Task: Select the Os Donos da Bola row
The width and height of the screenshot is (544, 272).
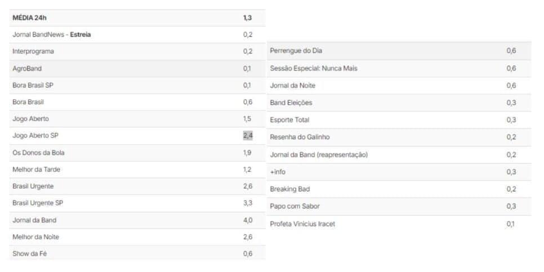Action: (137, 153)
